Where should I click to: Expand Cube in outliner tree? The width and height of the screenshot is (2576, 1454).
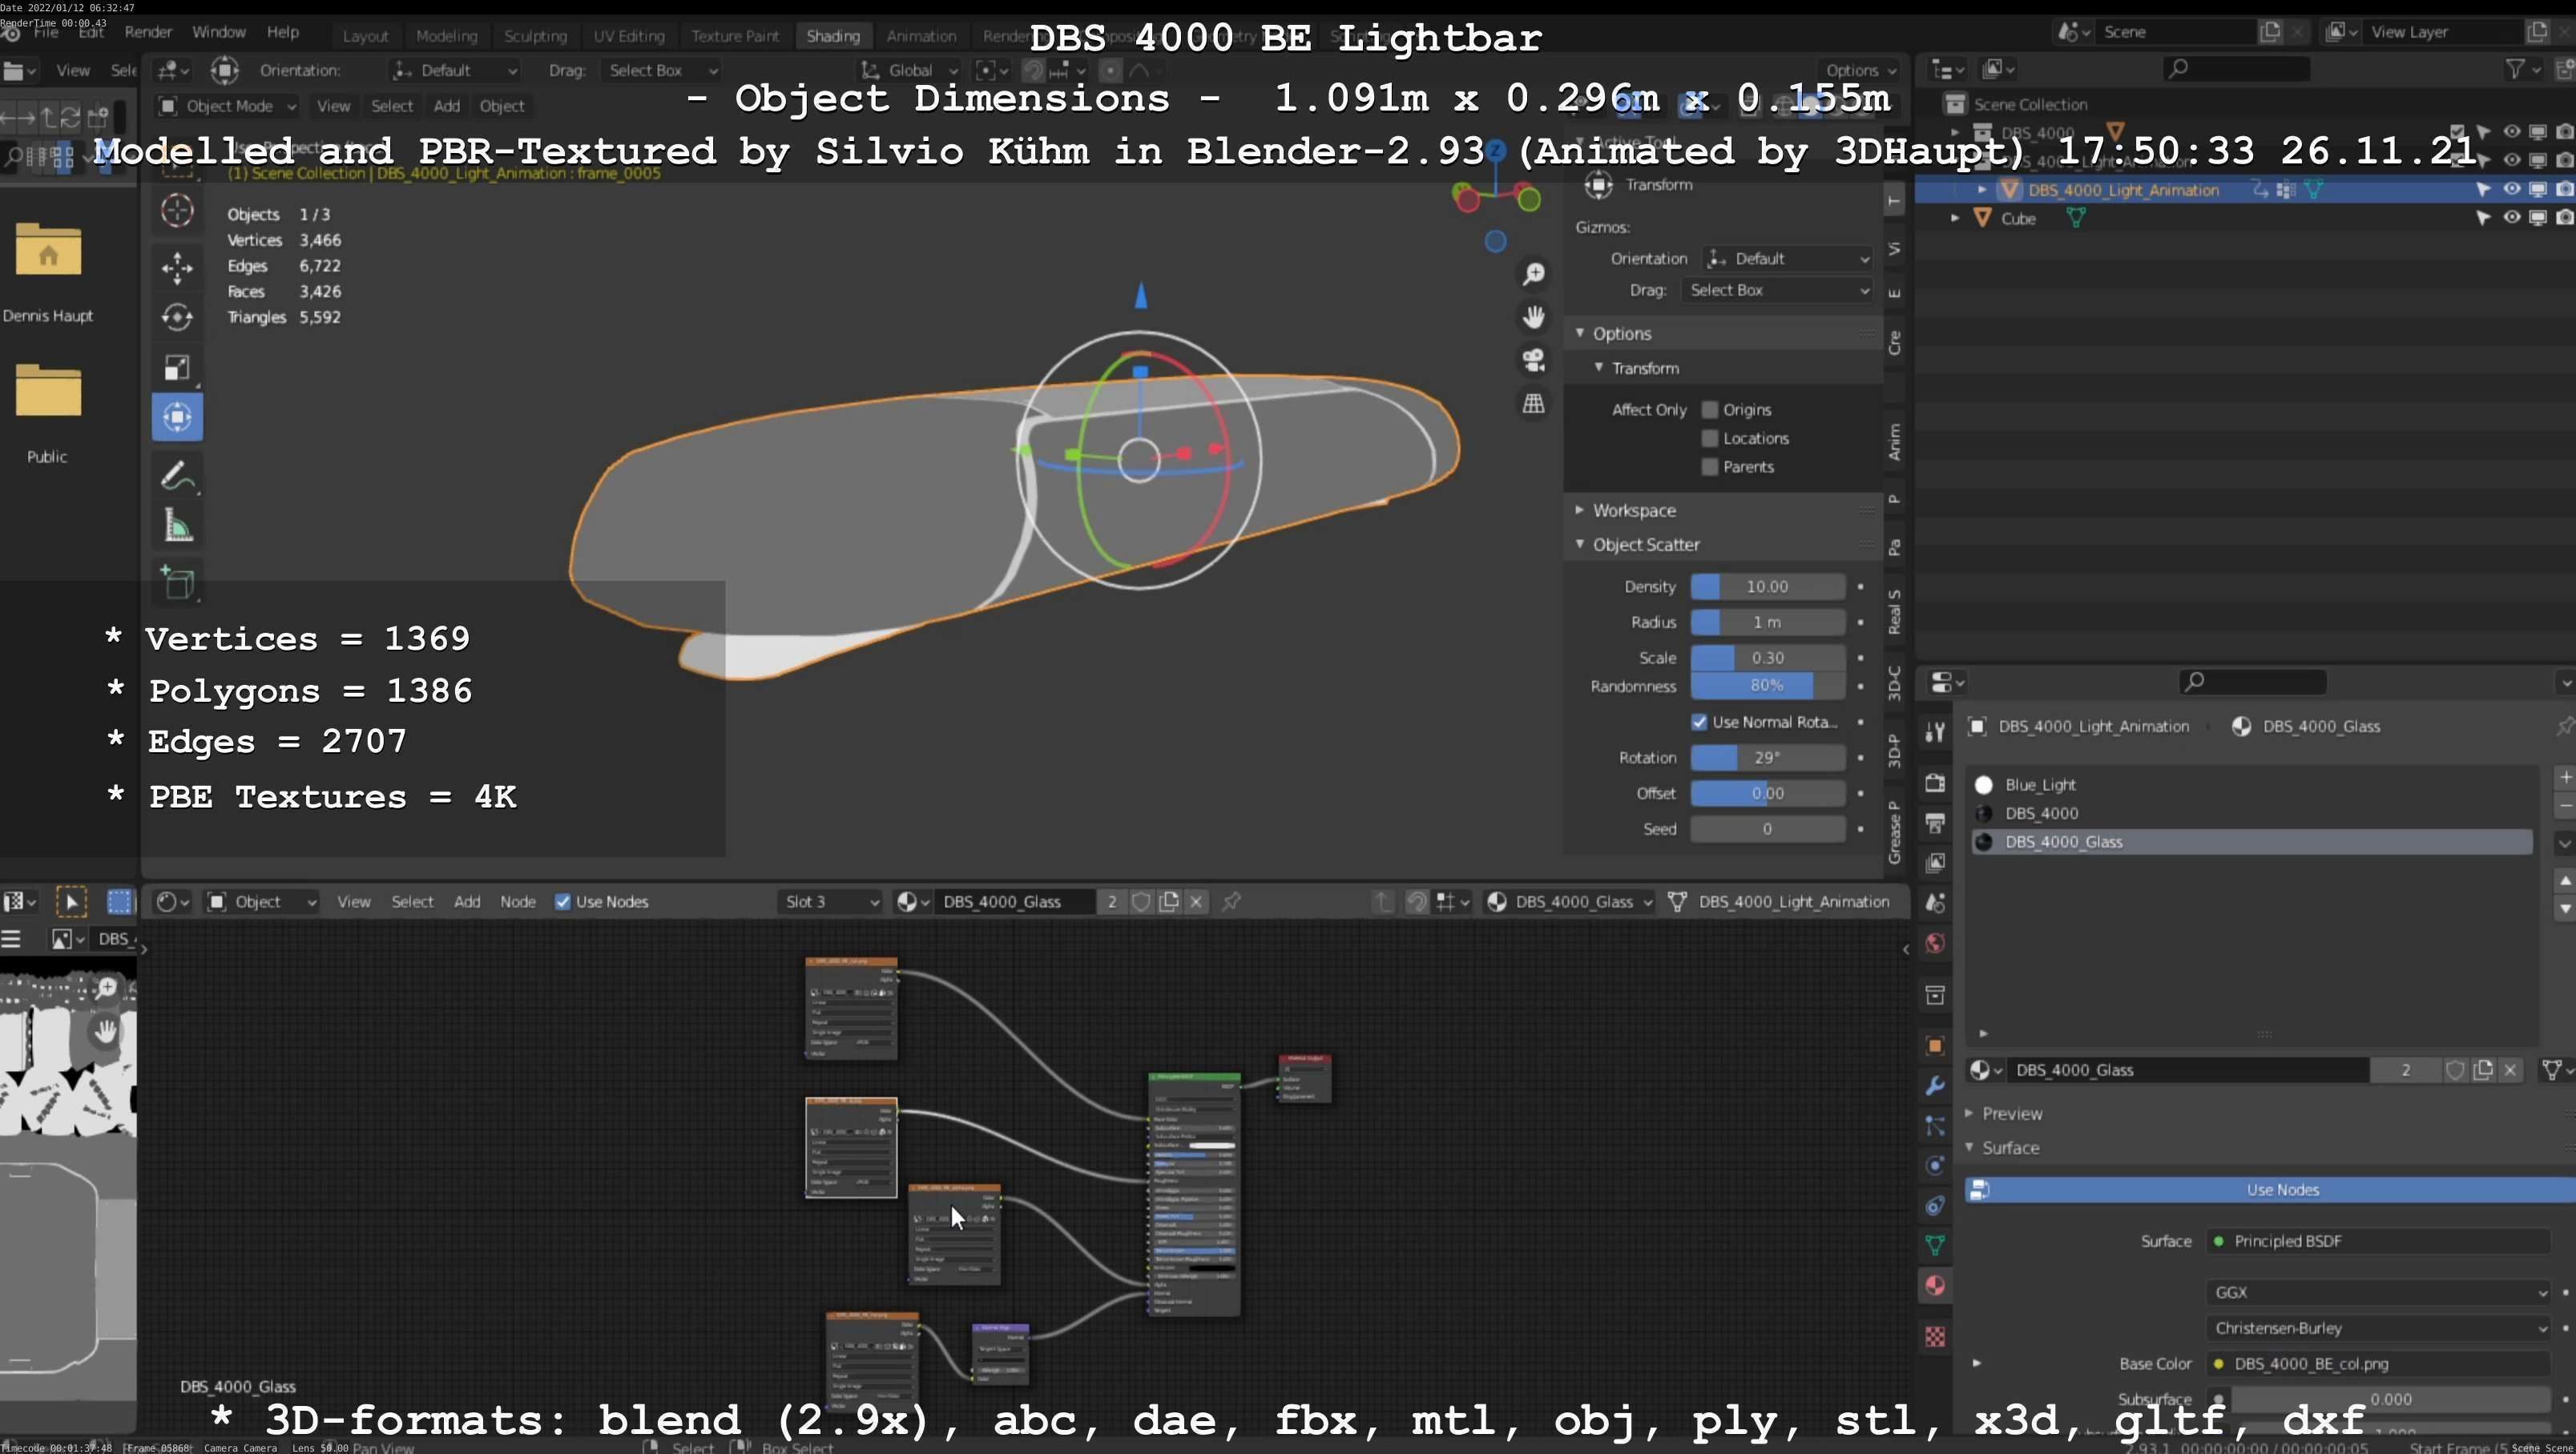pos(1955,217)
